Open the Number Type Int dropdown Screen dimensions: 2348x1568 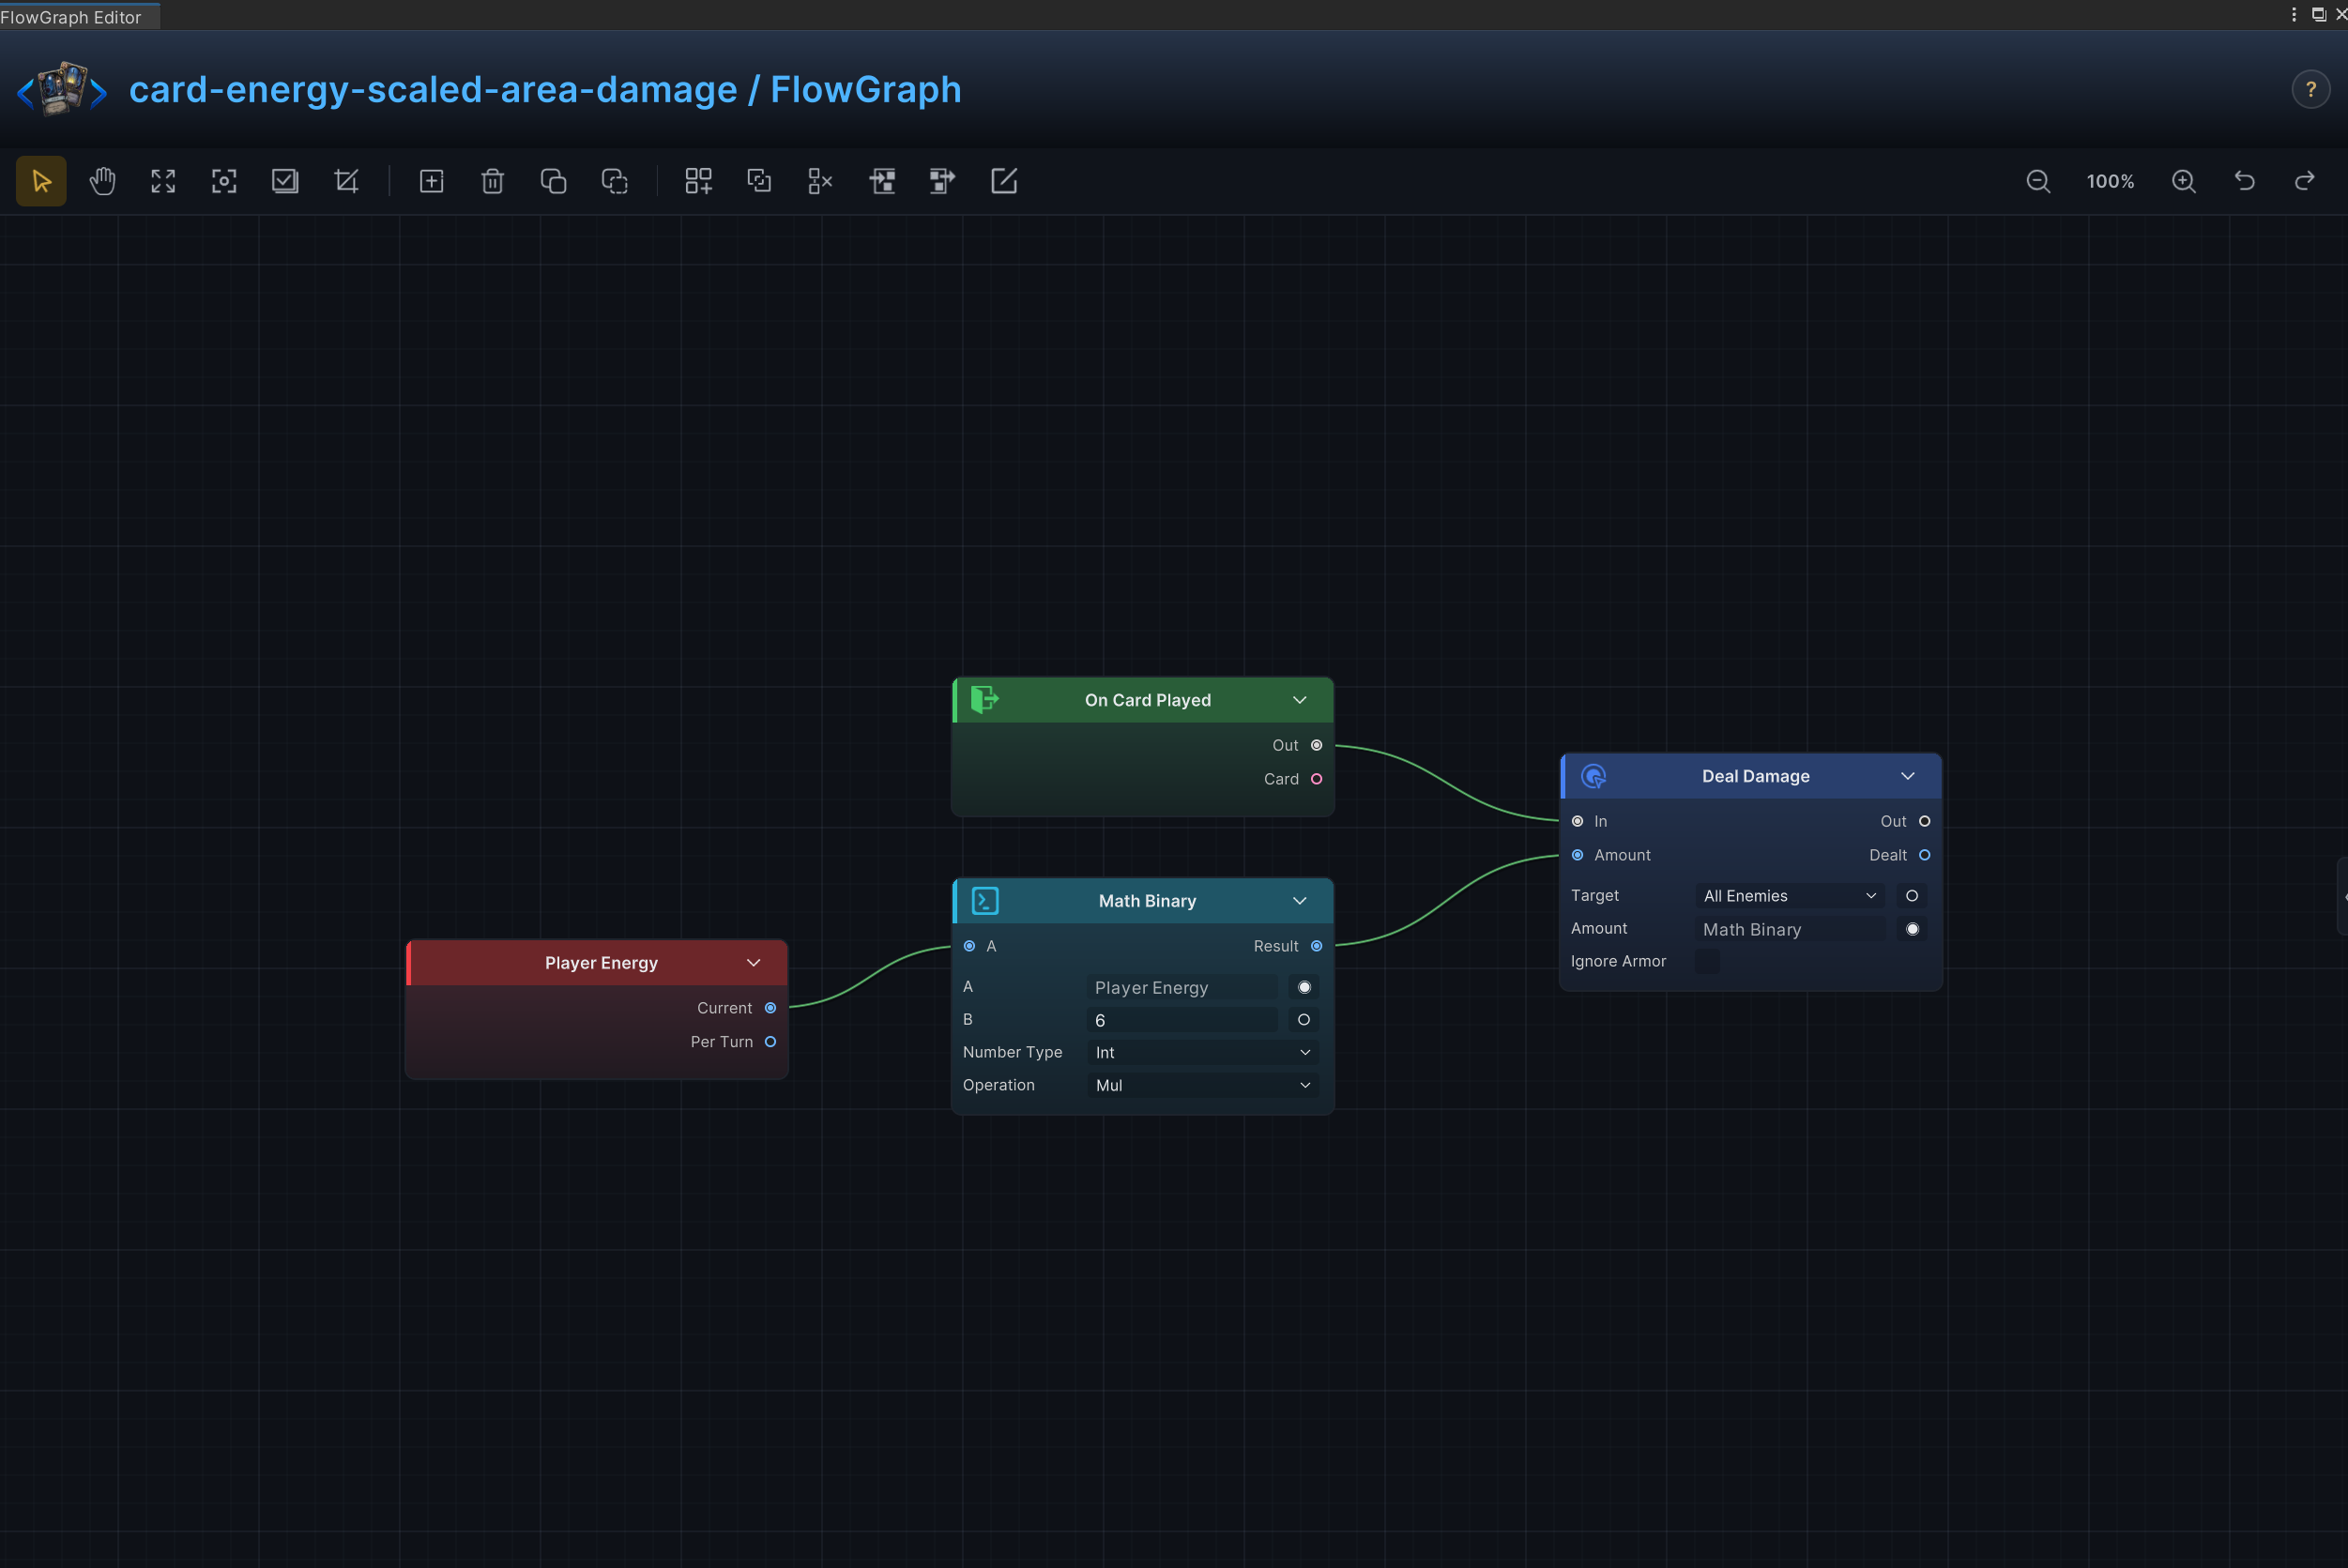tap(1202, 1052)
